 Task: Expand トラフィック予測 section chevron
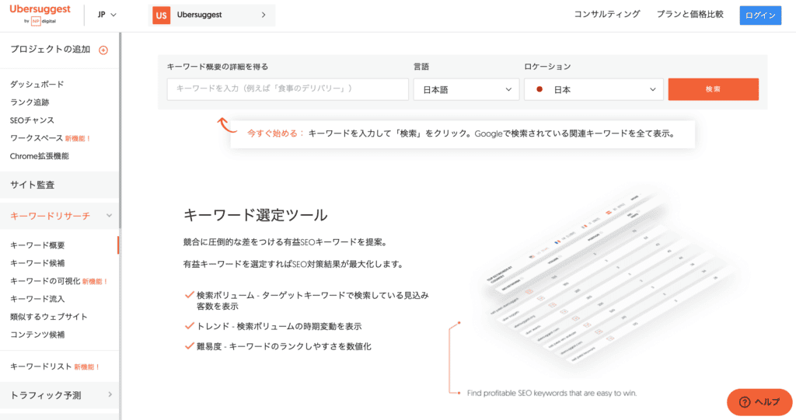pyautogui.click(x=110, y=394)
